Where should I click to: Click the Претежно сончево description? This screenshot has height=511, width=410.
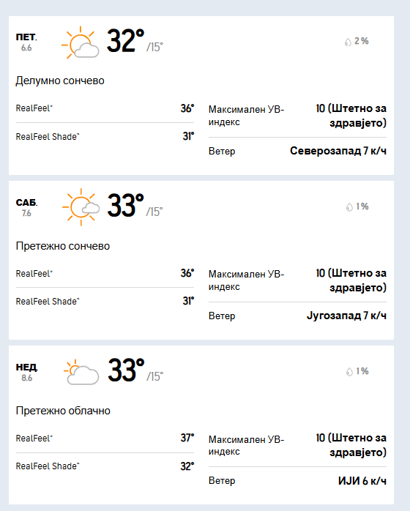pos(62,246)
